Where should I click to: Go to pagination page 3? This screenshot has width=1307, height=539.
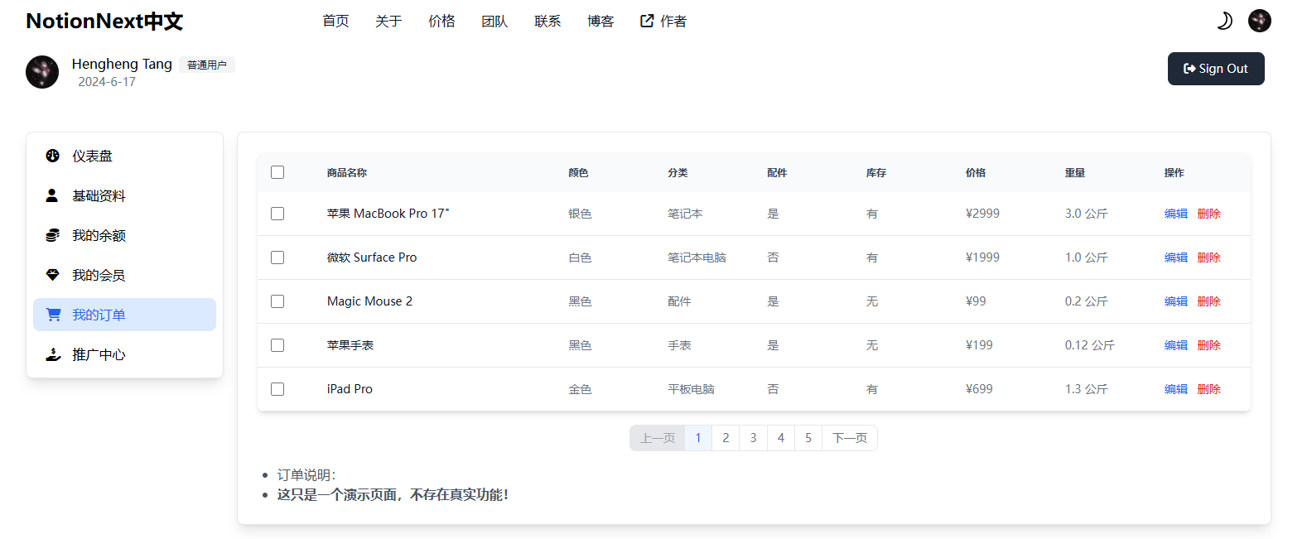(x=753, y=438)
